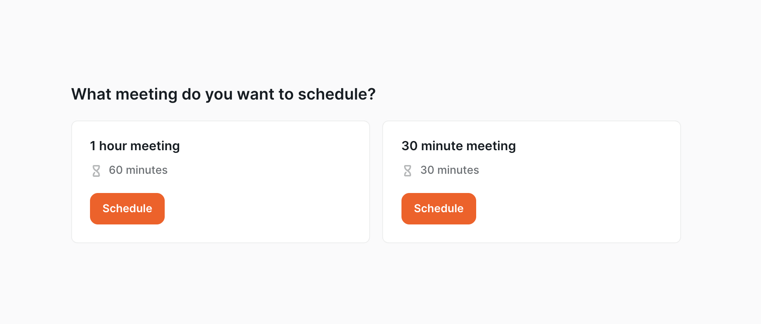Click "minute" in the second card title
The width and height of the screenshot is (761, 324).
(x=442, y=146)
